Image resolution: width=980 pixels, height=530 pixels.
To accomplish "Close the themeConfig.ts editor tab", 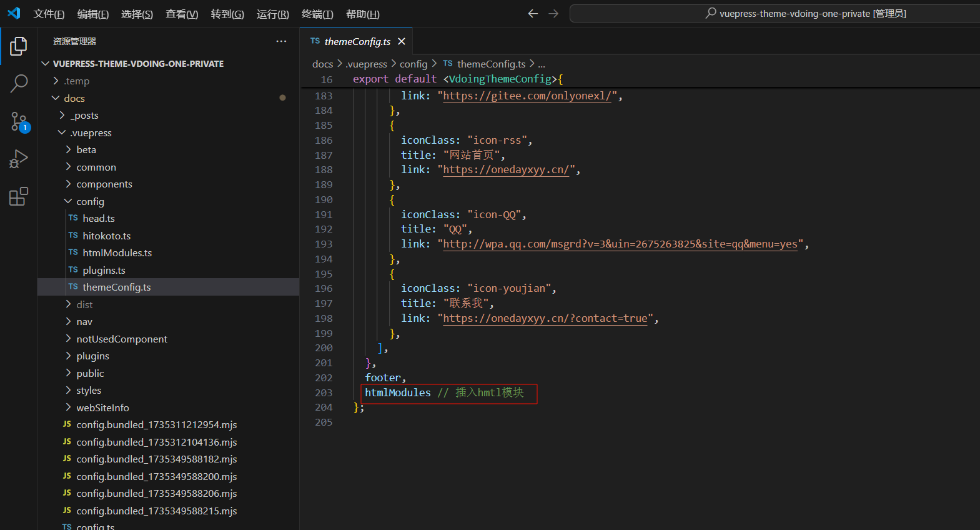I will pos(402,41).
